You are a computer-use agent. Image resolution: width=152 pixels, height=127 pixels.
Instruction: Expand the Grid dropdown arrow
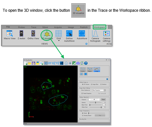point(59,41)
